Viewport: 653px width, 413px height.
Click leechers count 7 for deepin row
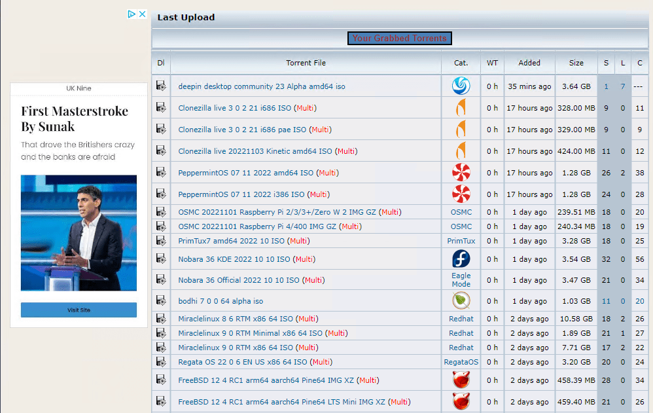coord(623,86)
